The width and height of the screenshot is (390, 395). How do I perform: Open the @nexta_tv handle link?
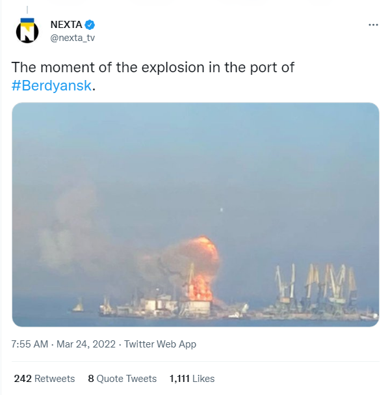pos(72,37)
